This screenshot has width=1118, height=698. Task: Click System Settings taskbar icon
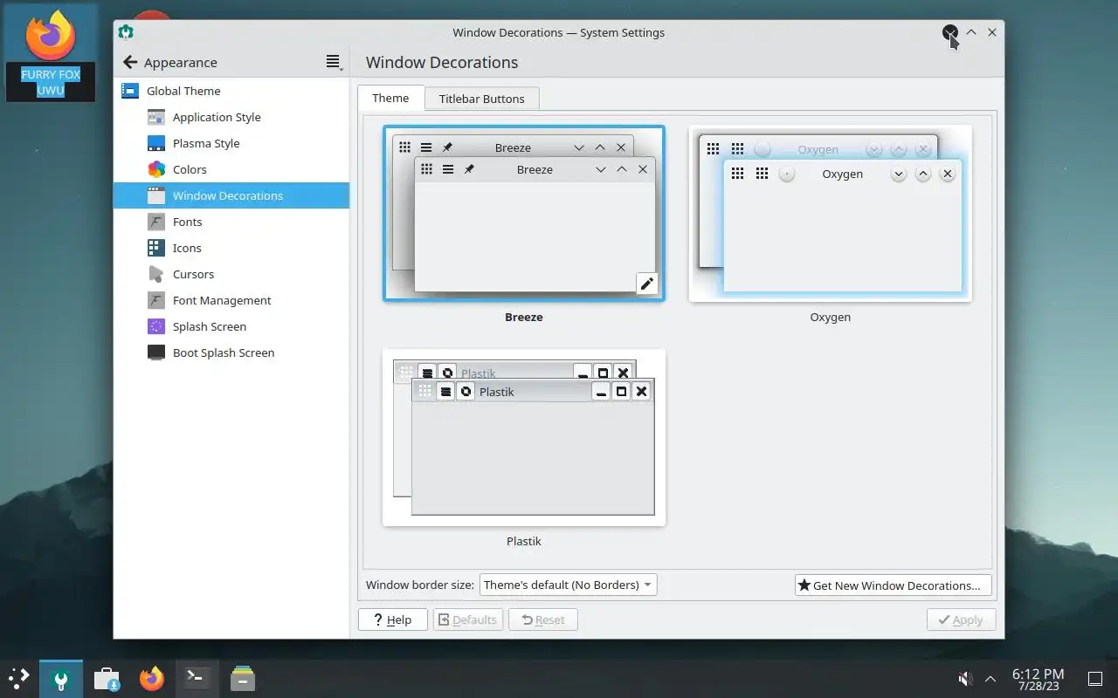point(60,678)
